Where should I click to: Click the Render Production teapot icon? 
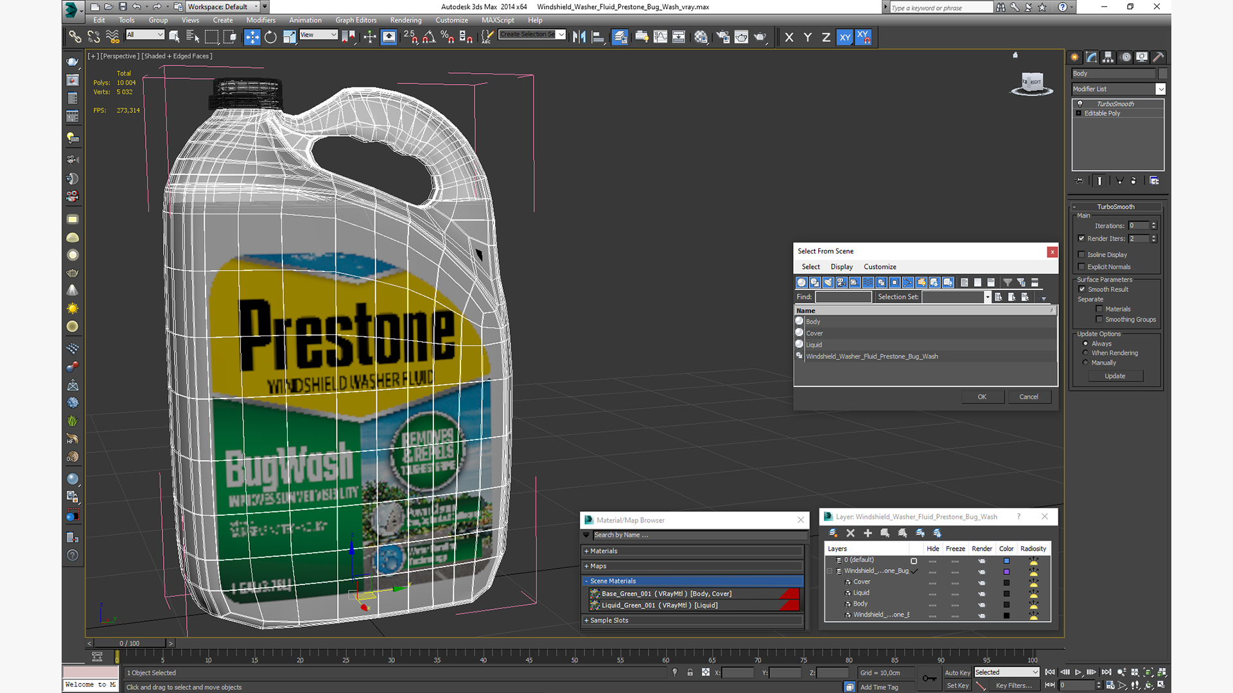(x=760, y=37)
